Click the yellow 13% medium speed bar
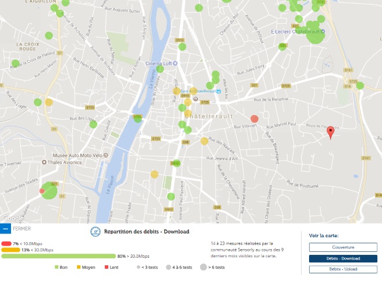This screenshot has height=282, width=382. (10, 250)
